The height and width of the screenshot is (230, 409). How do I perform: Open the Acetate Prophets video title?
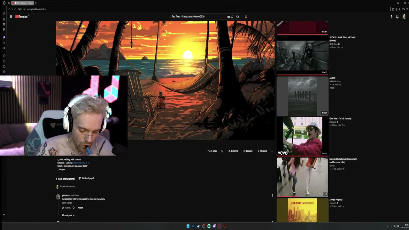336,200
